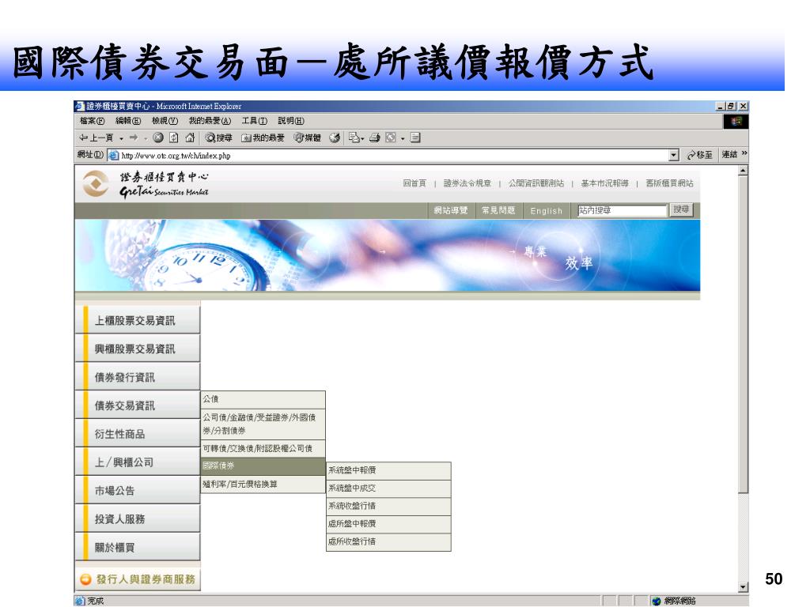Viewport: 810px width, 607px height.
Task: Select 系統盤中報價 in the flyout
Action: pyautogui.click(x=388, y=470)
